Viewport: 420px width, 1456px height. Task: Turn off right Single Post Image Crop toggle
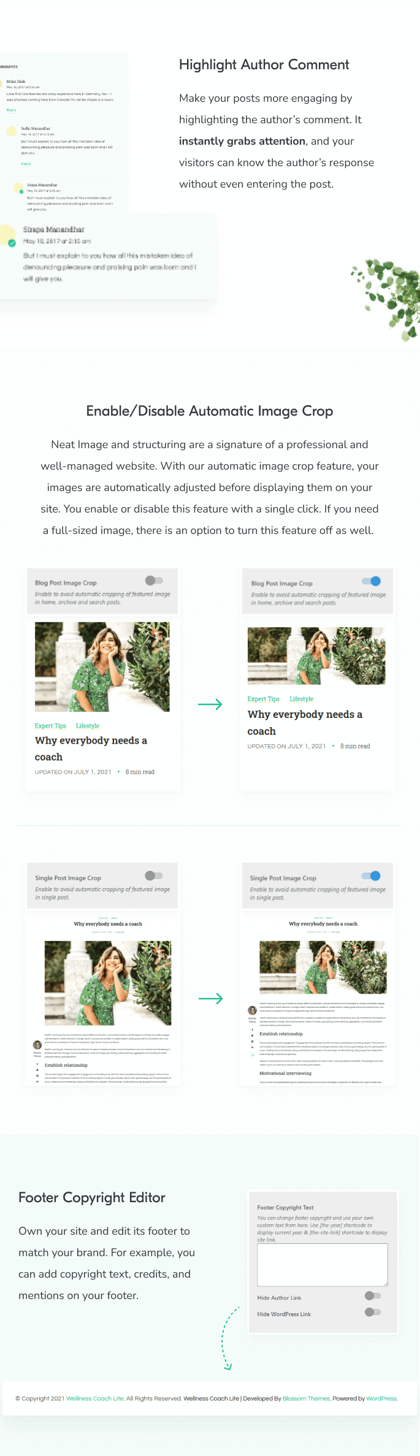coord(371,876)
